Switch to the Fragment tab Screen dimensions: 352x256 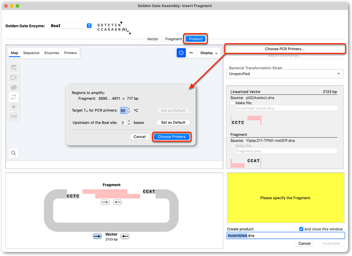[x=174, y=39]
